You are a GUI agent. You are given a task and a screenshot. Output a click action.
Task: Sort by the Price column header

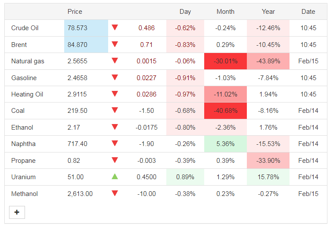[75, 12]
